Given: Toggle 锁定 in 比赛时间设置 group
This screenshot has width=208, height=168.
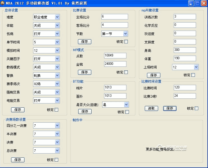Looking at the screenshot, I should (x=197, y=108).
